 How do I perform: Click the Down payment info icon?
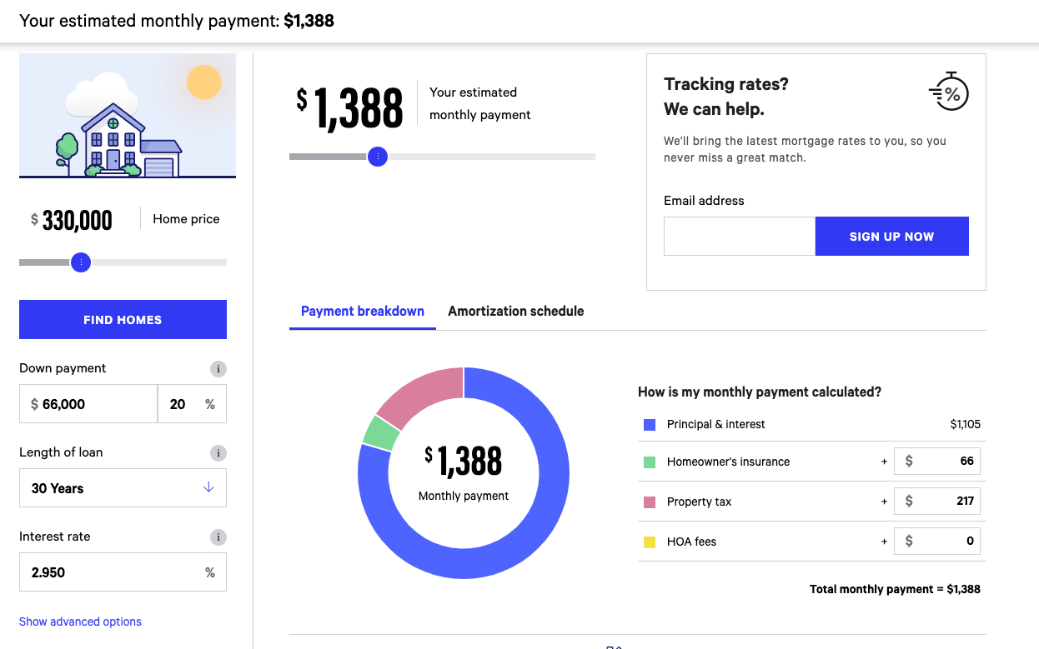click(218, 368)
